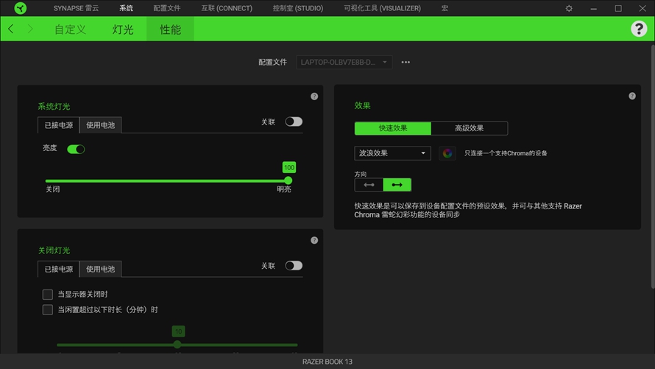This screenshot has width=655, height=369.
Task: Click the brightness slider handle at 100
Action: tap(288, 180)
